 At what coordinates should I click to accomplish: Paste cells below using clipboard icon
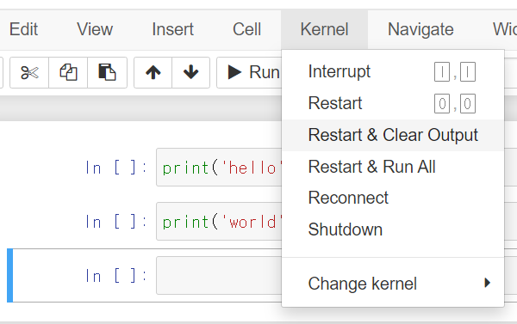click(107, 72)
